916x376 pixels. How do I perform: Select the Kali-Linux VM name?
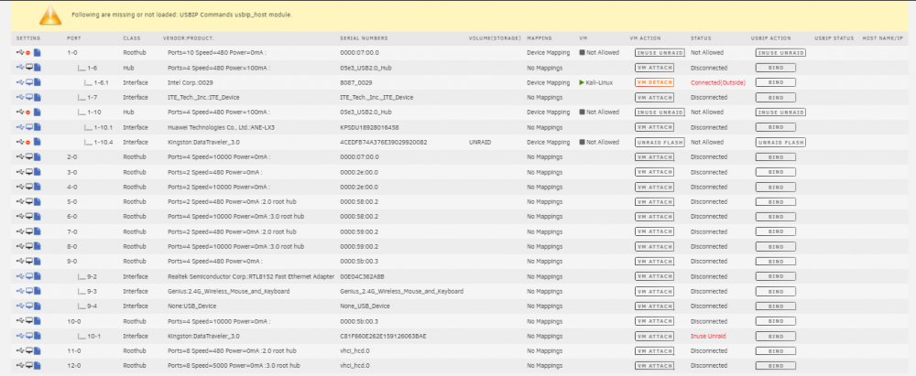tap(599, 82)
